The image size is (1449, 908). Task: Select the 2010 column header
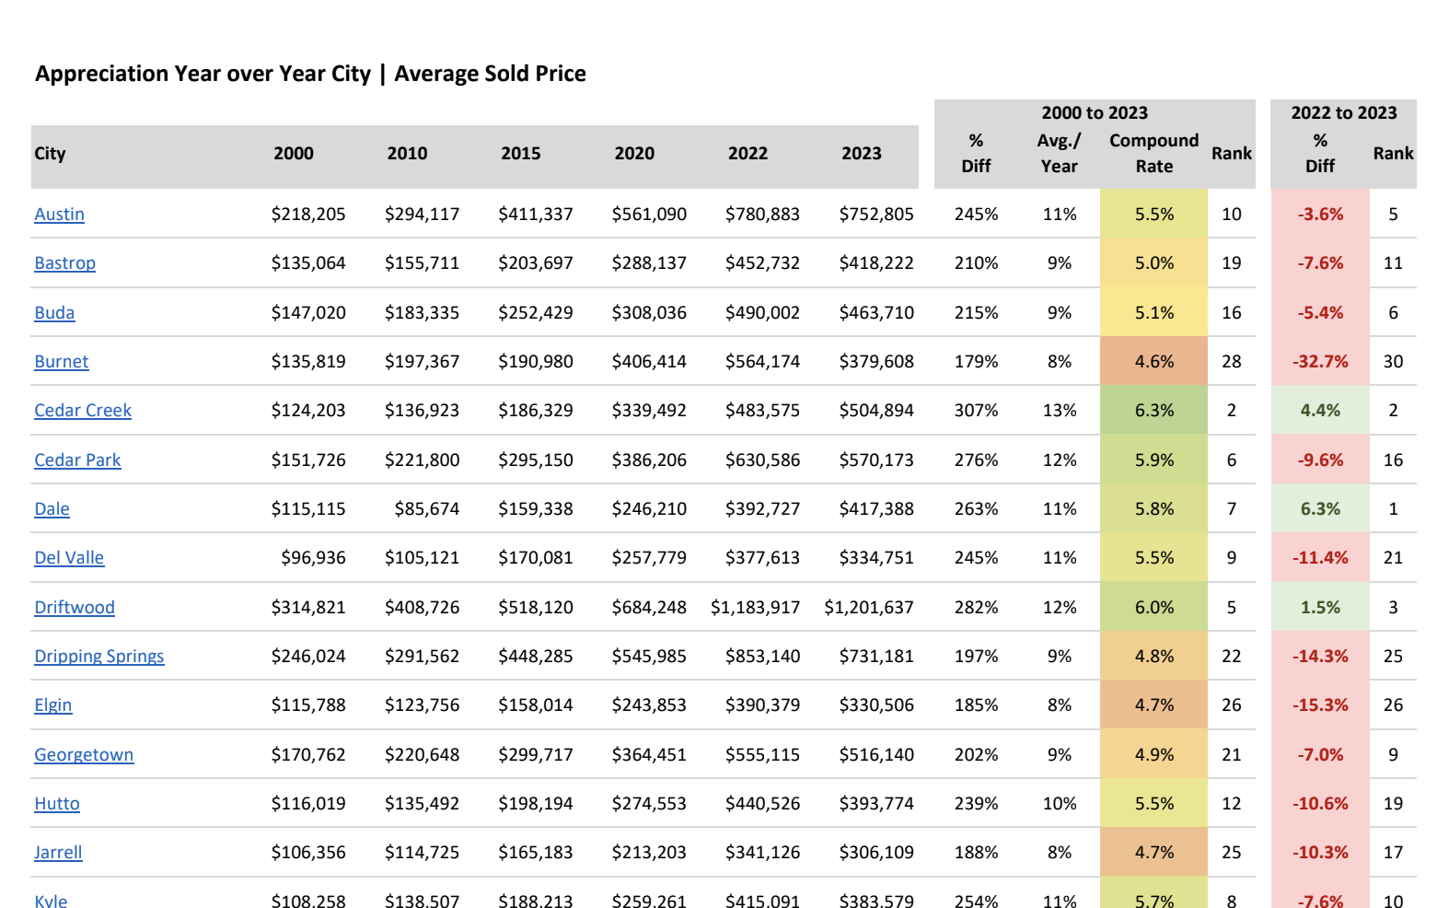pyautogui.click(x=407, y=154)
